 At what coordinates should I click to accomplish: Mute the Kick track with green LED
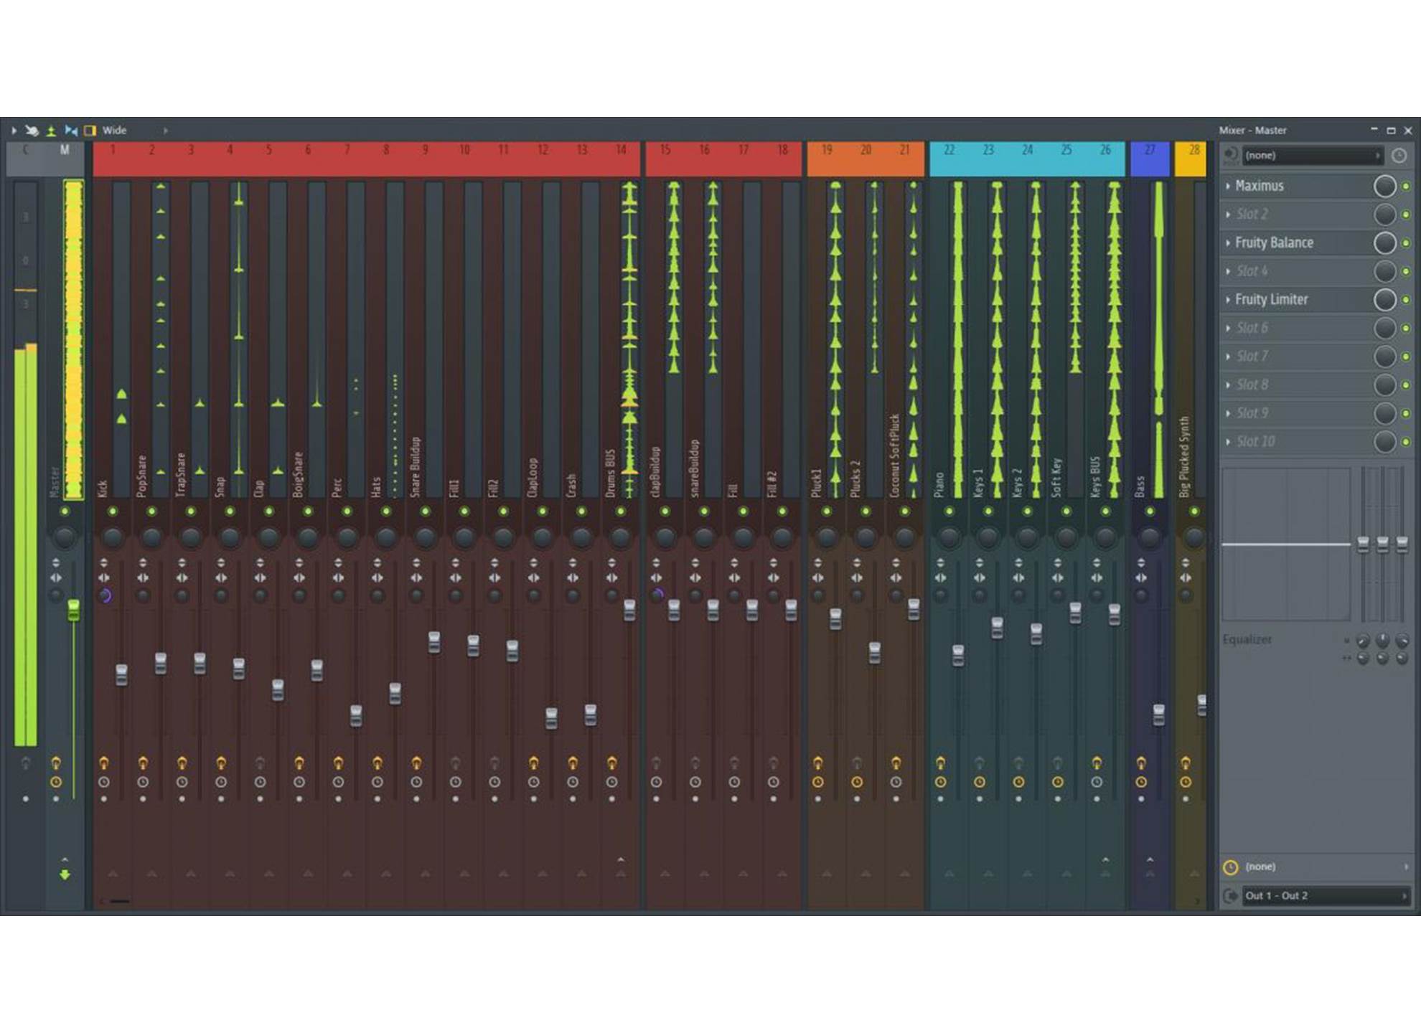[113, 511]
